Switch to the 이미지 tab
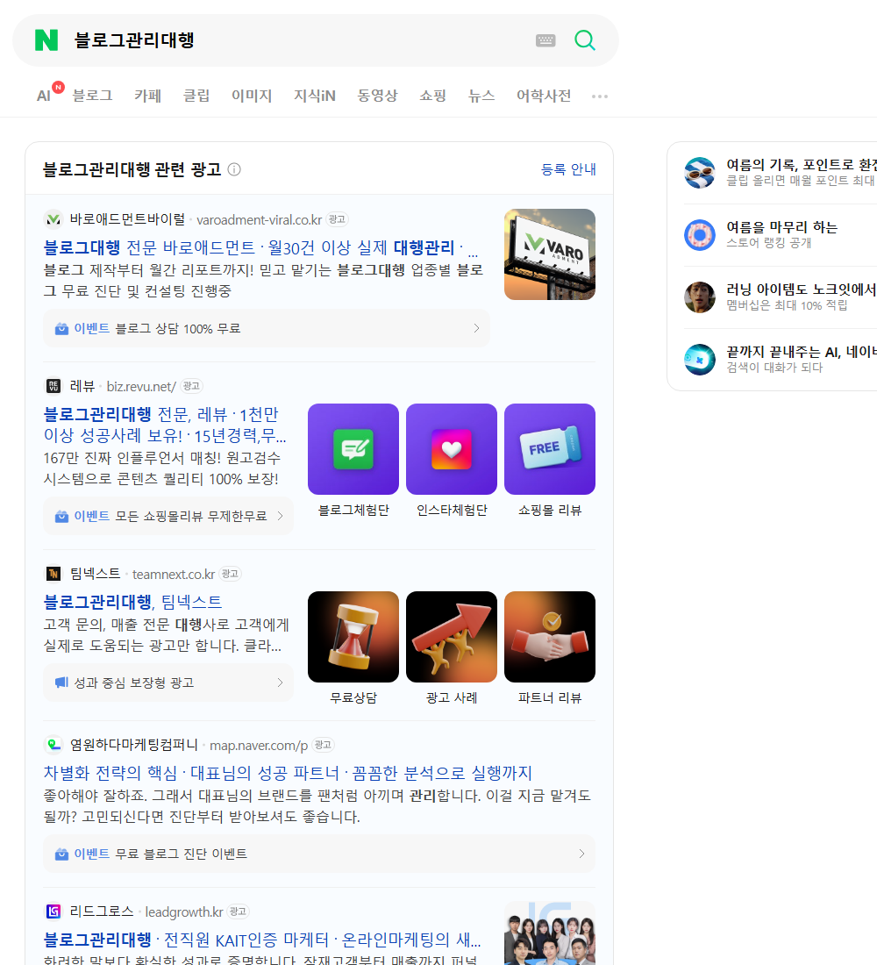The image size is (877, 965). [252, 96]
